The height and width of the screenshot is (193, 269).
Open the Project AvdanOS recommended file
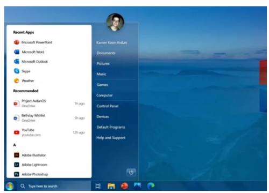[49, 103]
